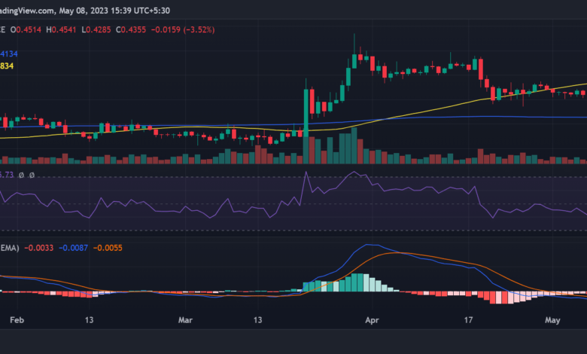Click the Mar label on the time axis

pyautogui.click(x=184, y=319)
